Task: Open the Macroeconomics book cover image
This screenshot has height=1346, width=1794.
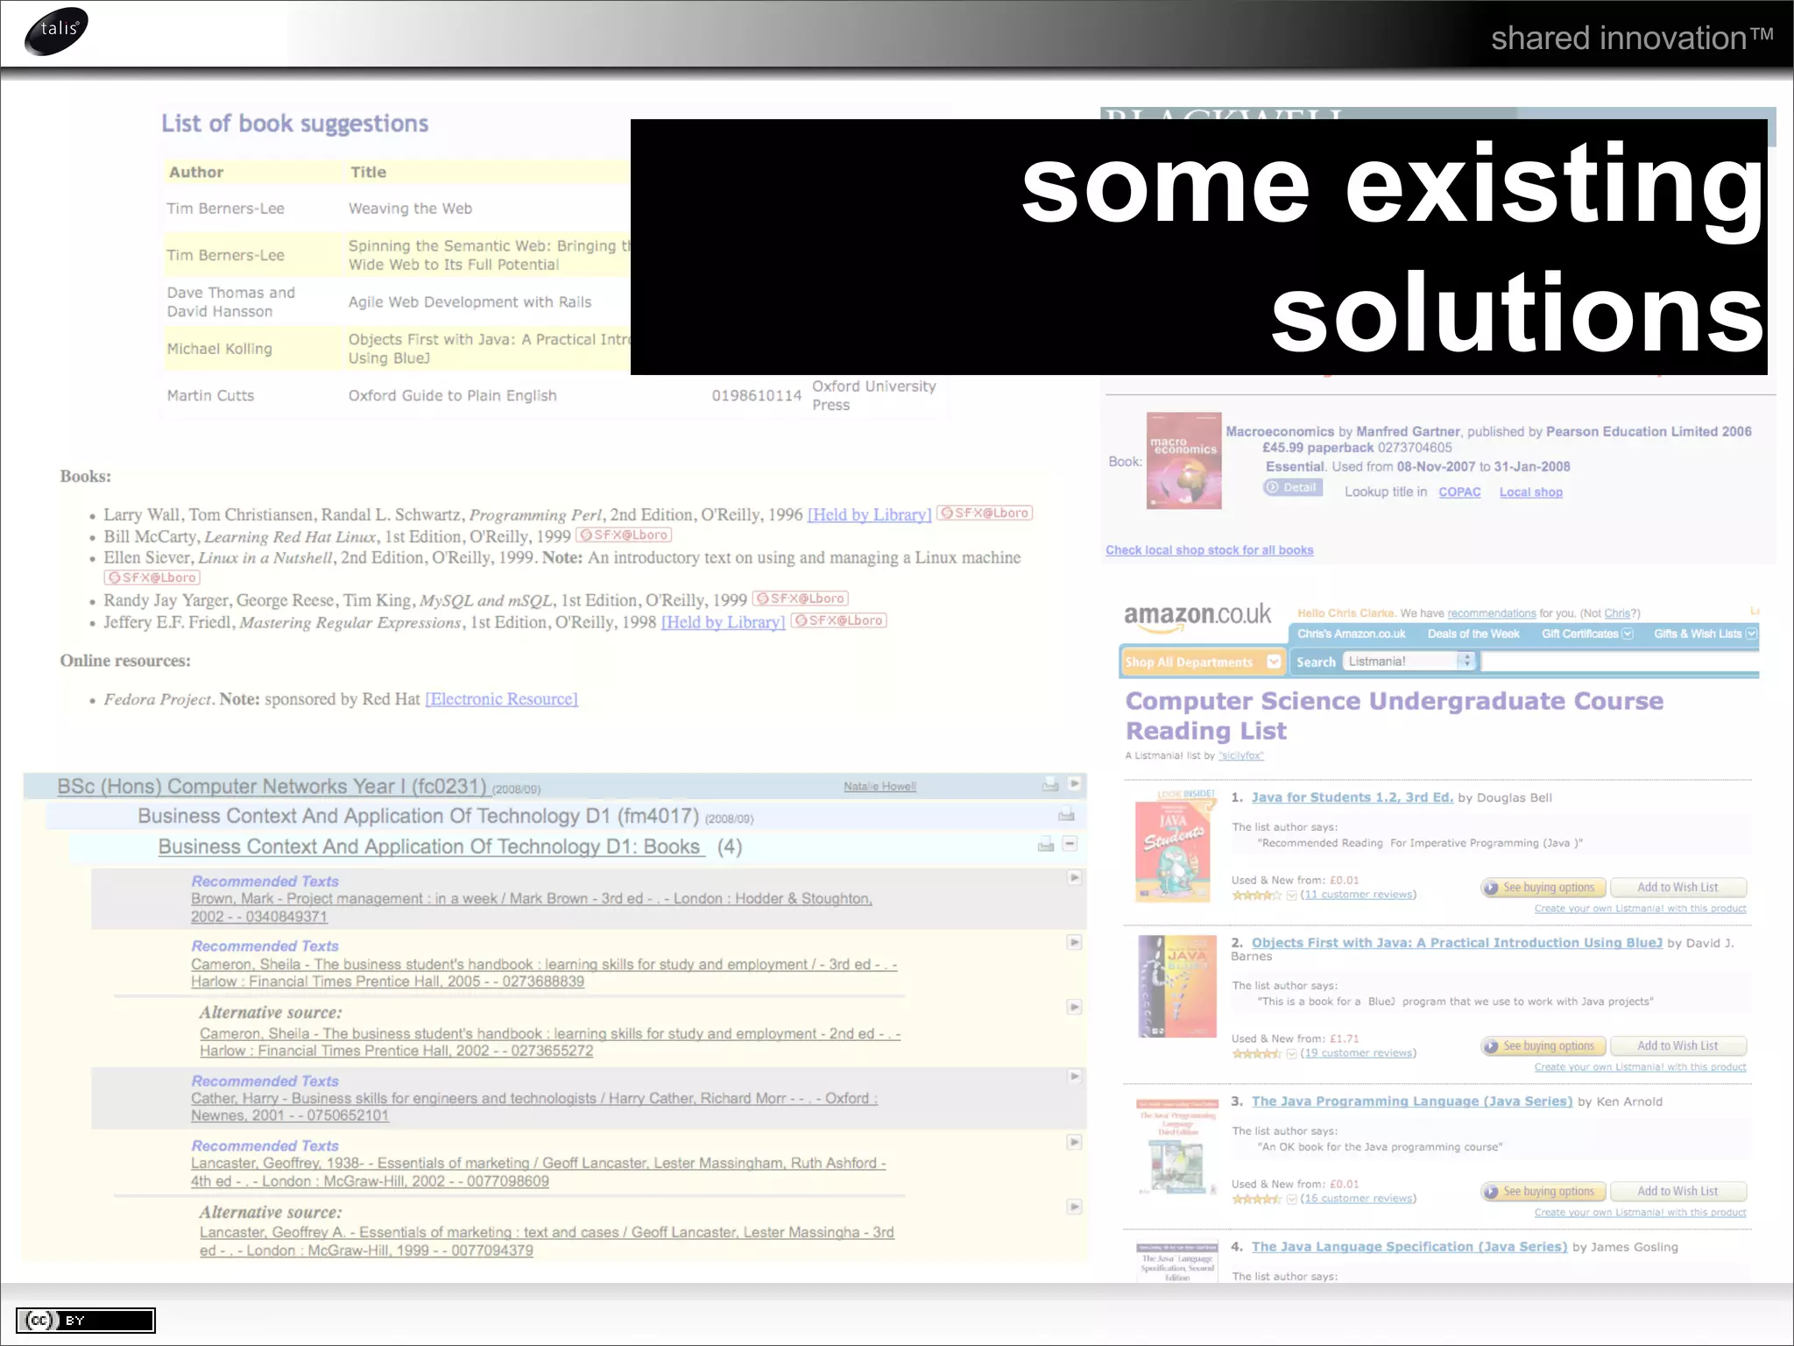Action: 1183,461
